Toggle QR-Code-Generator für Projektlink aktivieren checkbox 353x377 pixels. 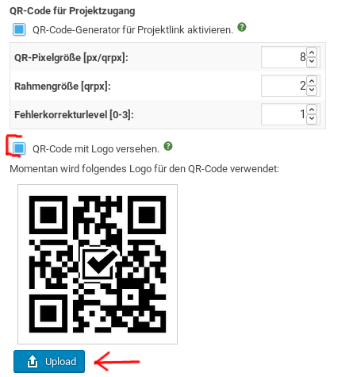tap(19, 29)
